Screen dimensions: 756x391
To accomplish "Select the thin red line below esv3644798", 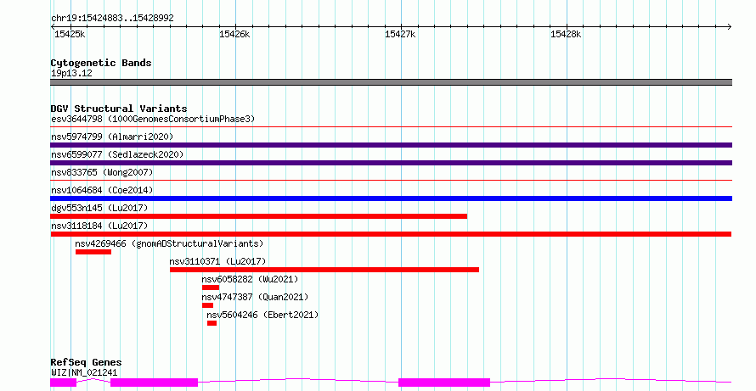I will [x=391, y=127].
